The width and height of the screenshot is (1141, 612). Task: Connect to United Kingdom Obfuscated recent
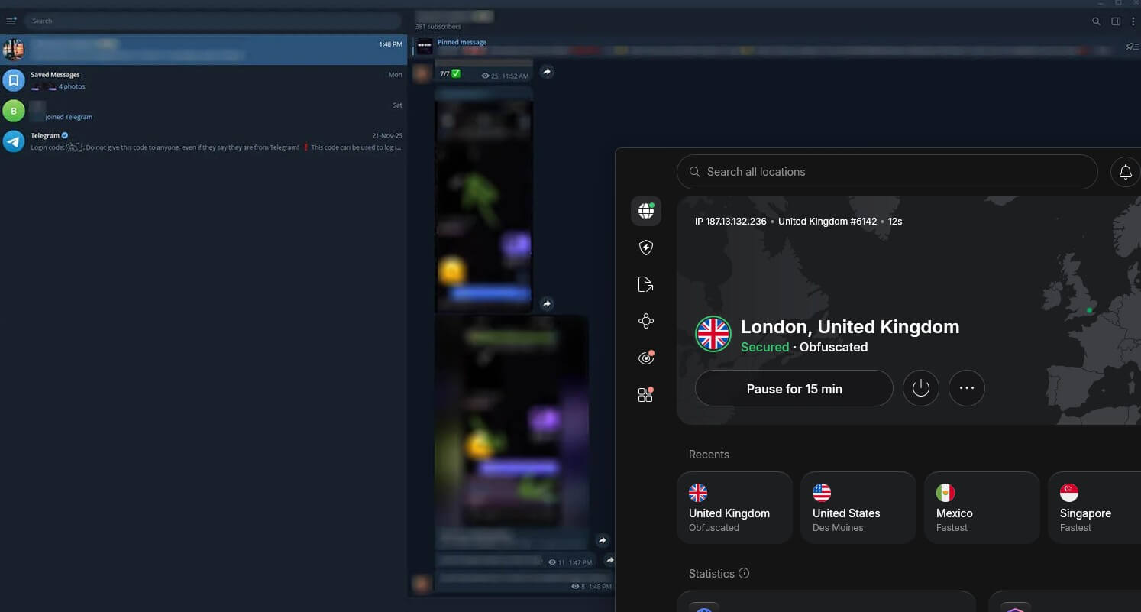tap(735, 508)
